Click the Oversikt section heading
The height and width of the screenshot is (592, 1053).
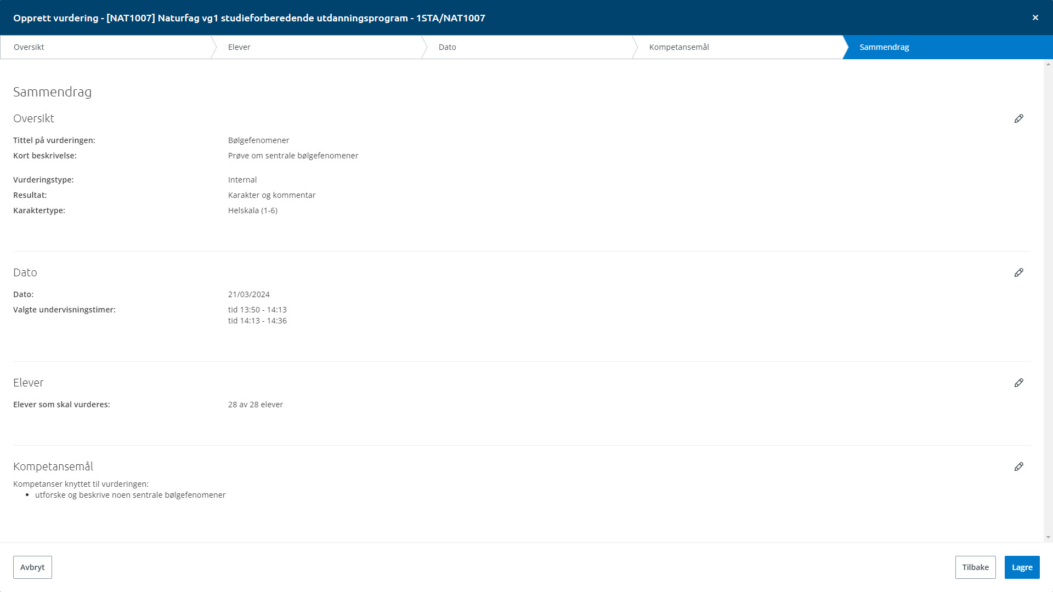33,118
